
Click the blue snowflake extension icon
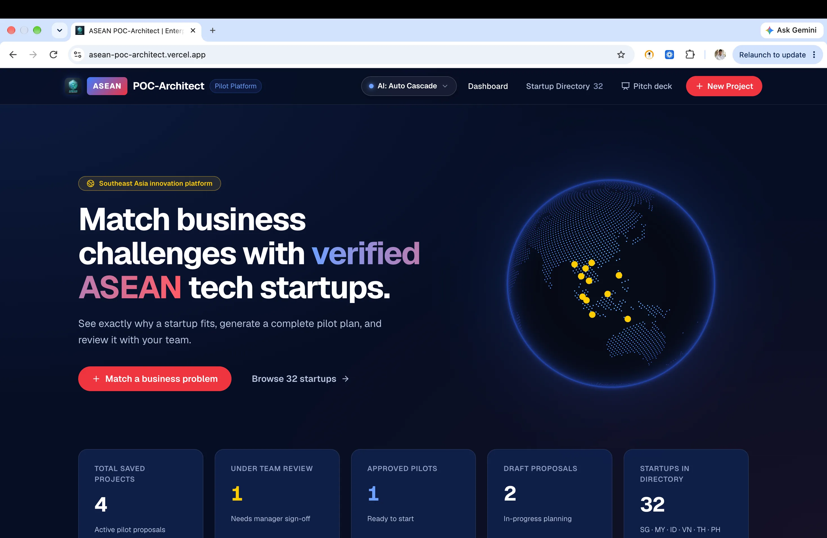(x=669, y=55)
